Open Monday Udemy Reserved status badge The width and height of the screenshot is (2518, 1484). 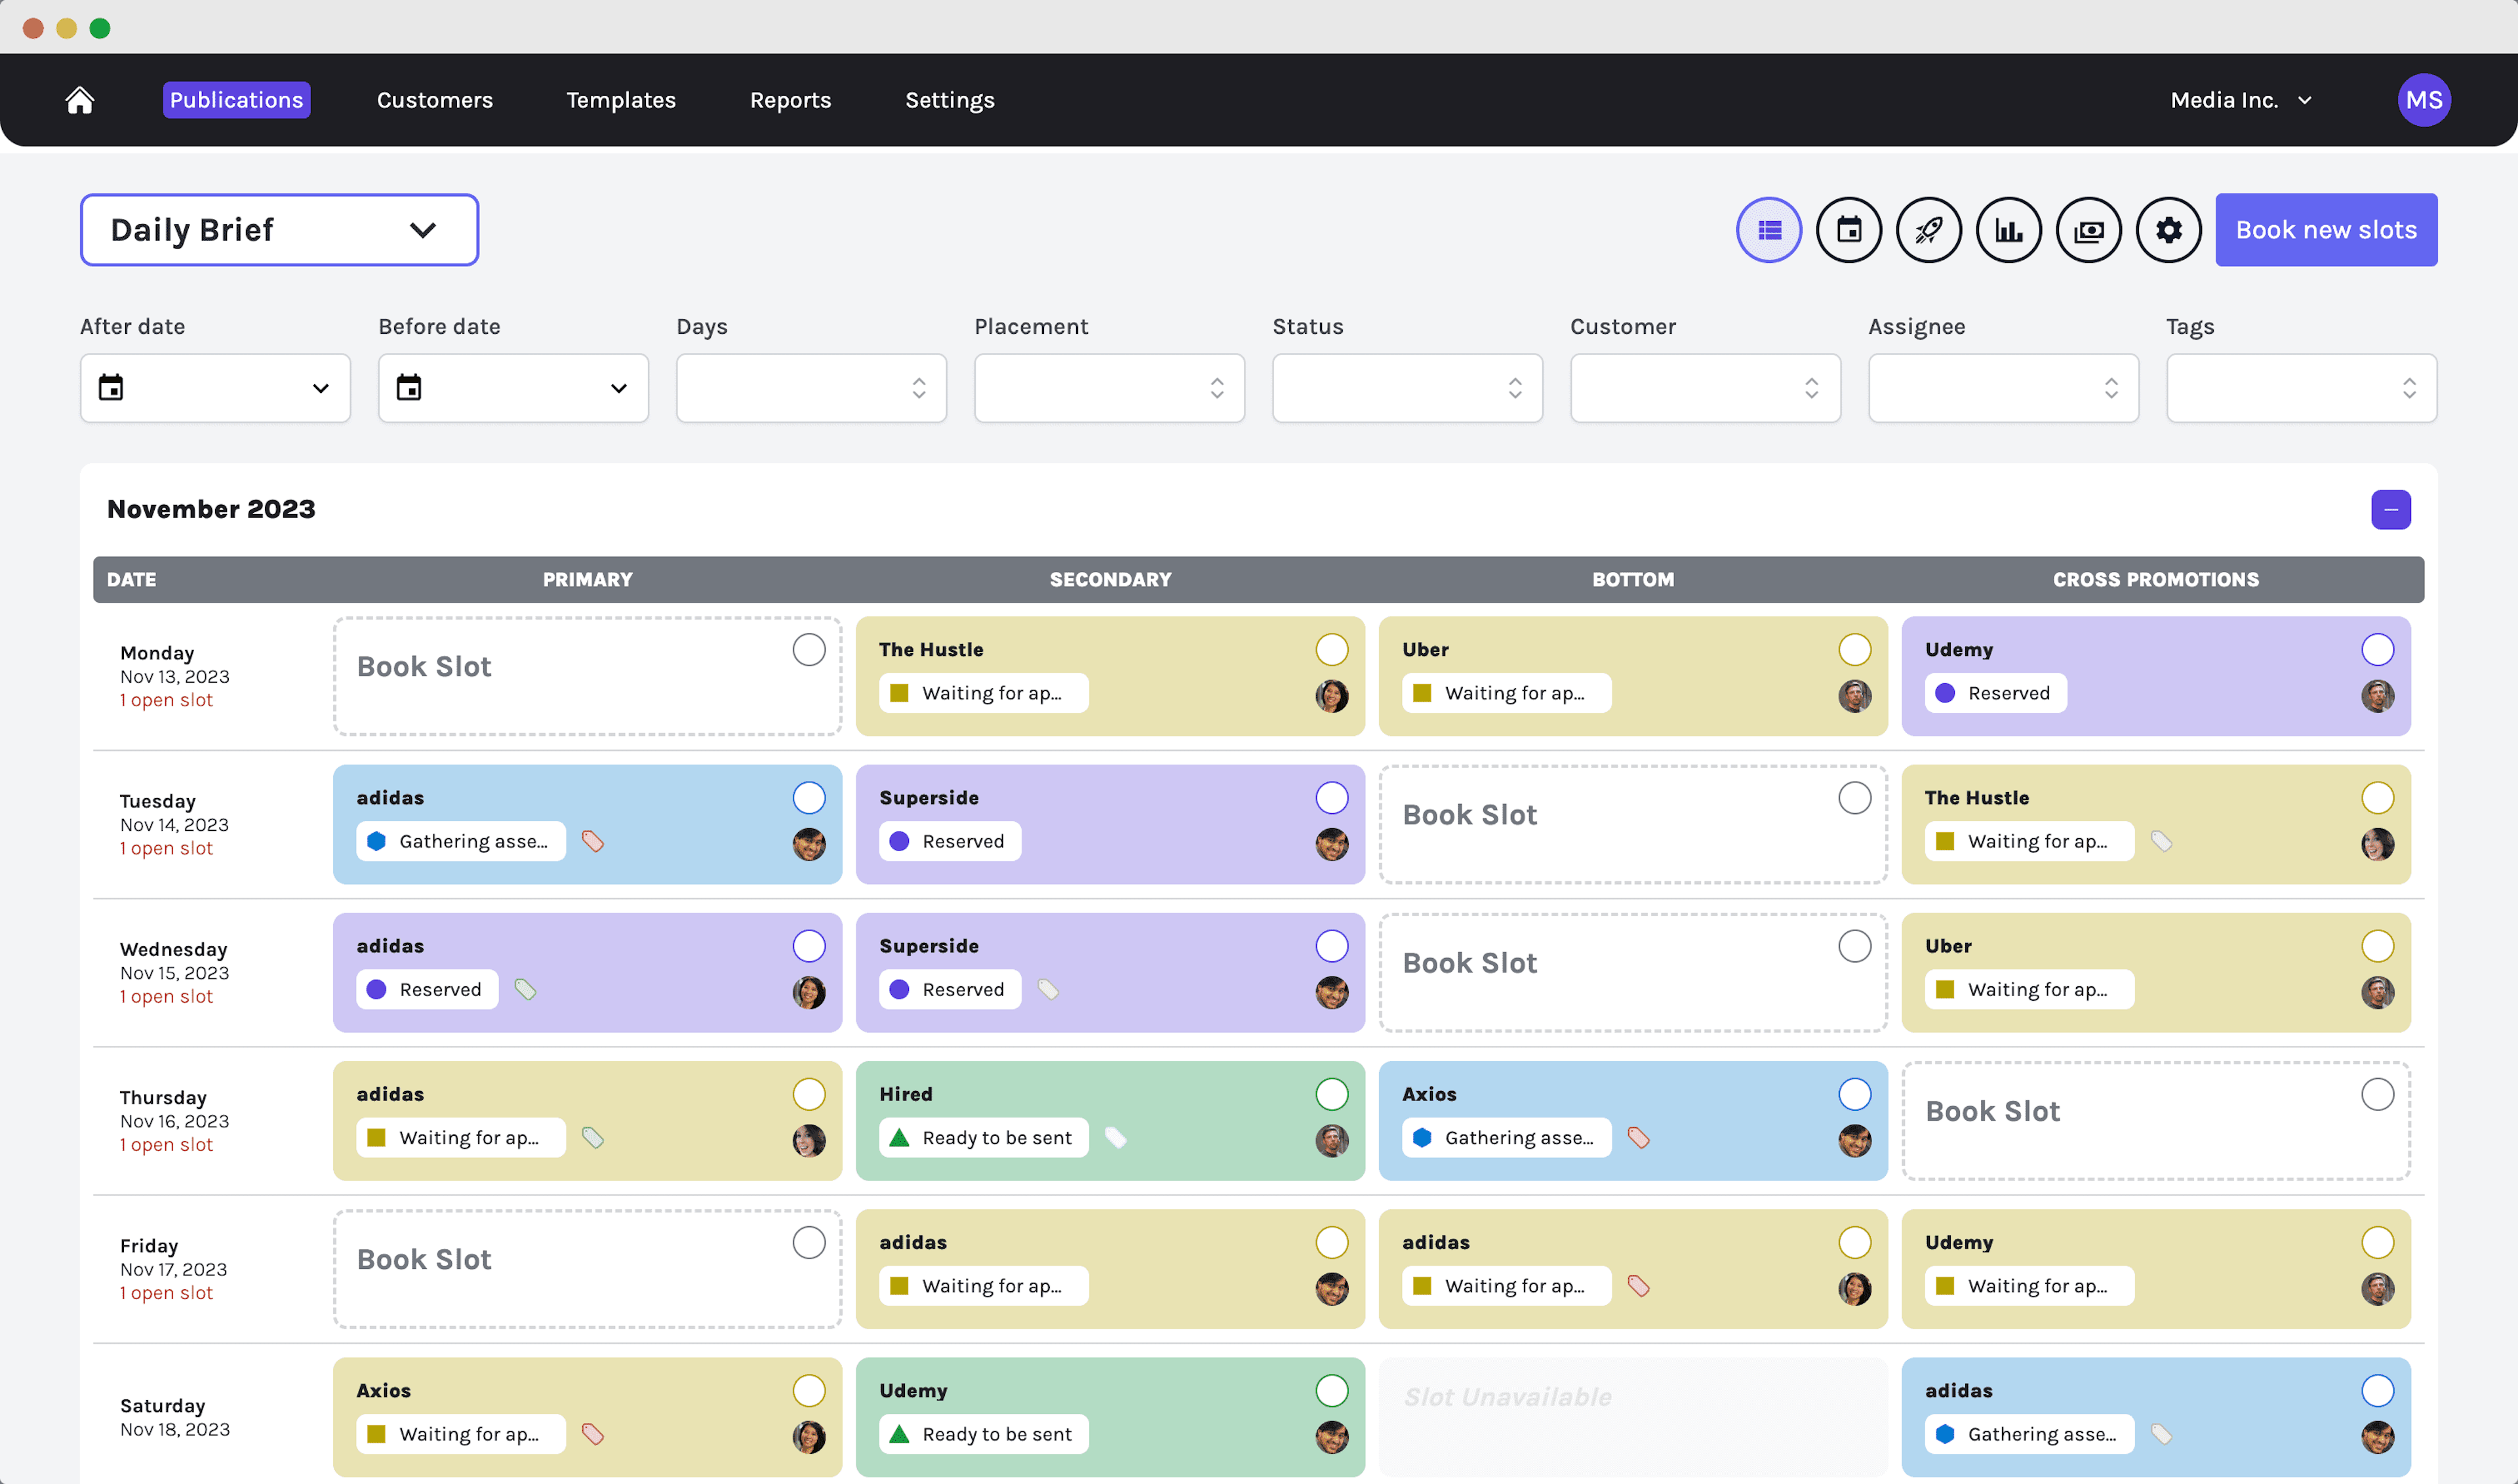[x=1995, y=693]
